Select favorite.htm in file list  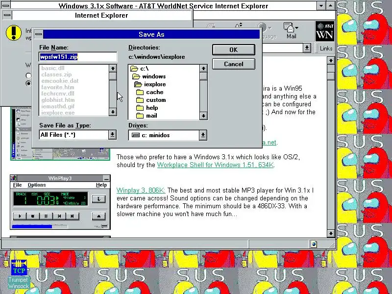tap(57, 87)
